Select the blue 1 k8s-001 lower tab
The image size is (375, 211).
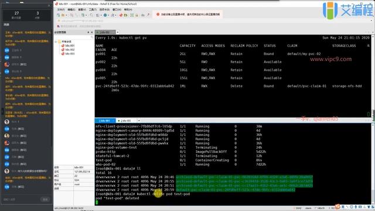point(105,121)
